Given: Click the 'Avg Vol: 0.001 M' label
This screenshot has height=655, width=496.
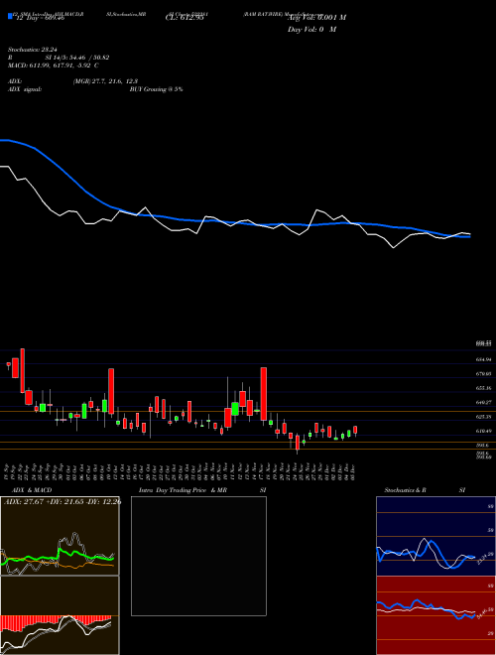Looking at the screenshot, I should pyautogui.click(x=316, y=18).
